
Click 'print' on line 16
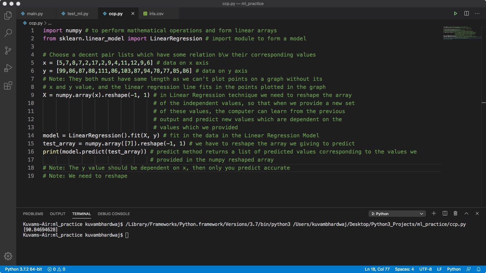51,151
